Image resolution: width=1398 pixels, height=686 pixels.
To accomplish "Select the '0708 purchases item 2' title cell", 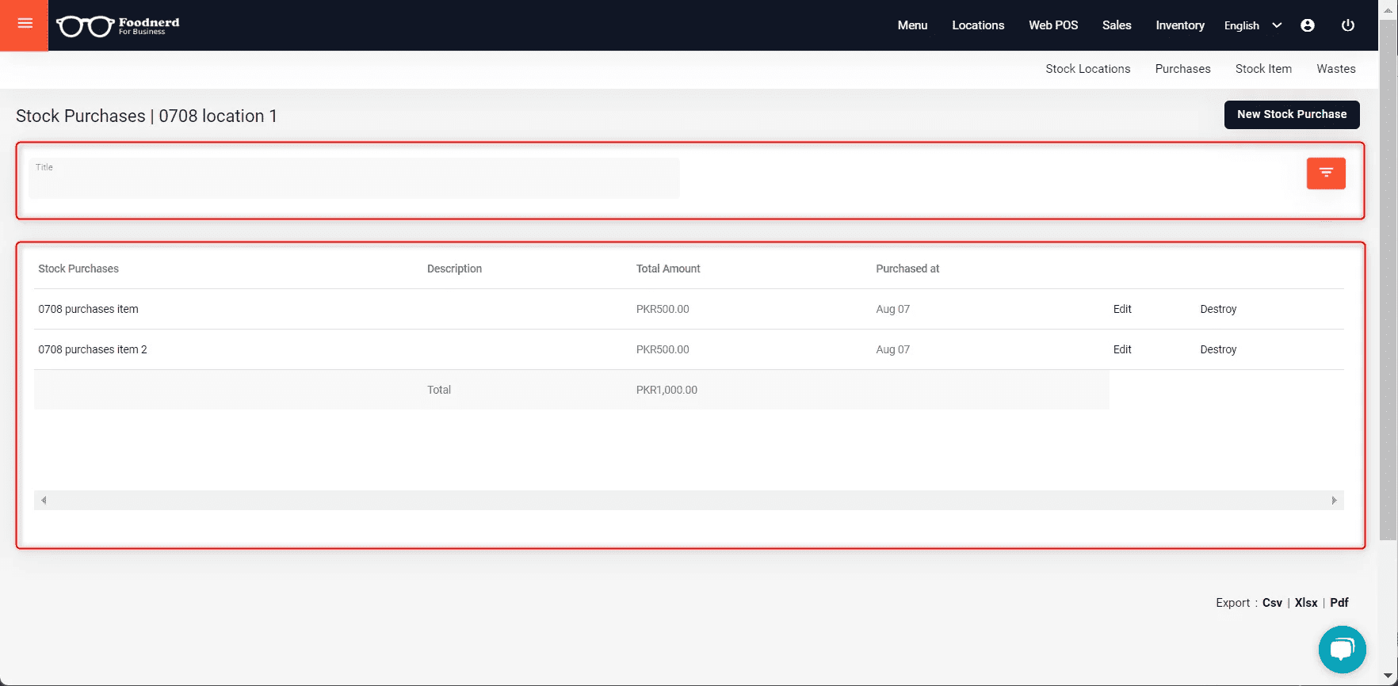I will [93, 349].
